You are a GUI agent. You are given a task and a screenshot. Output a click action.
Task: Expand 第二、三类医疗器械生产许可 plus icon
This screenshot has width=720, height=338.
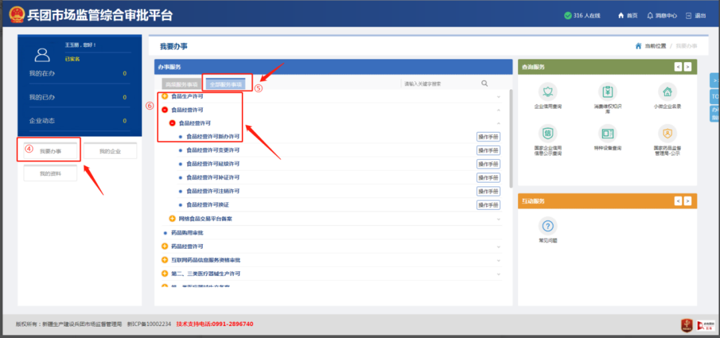(x=165, y=274)
